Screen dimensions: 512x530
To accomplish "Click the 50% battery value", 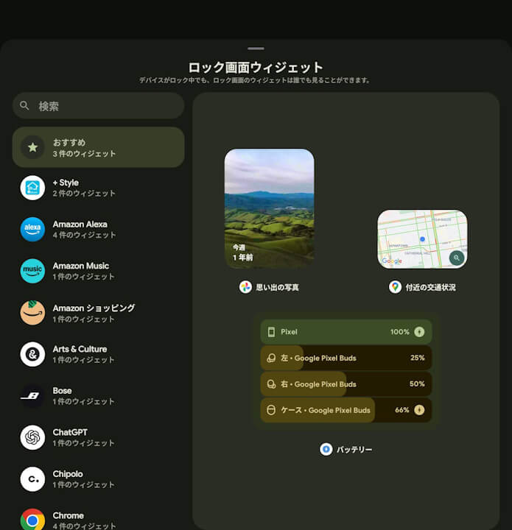I will pyautogui.click(x=417, y=384).
